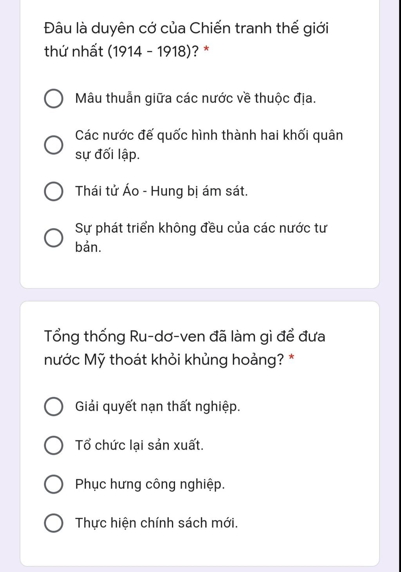The height and width of the screenshot is (572, 401).
Task: Click the answer text 'Giải quyết nạn thất nghiệp.'
Action: pyautogui.click(x=157, y=407)
